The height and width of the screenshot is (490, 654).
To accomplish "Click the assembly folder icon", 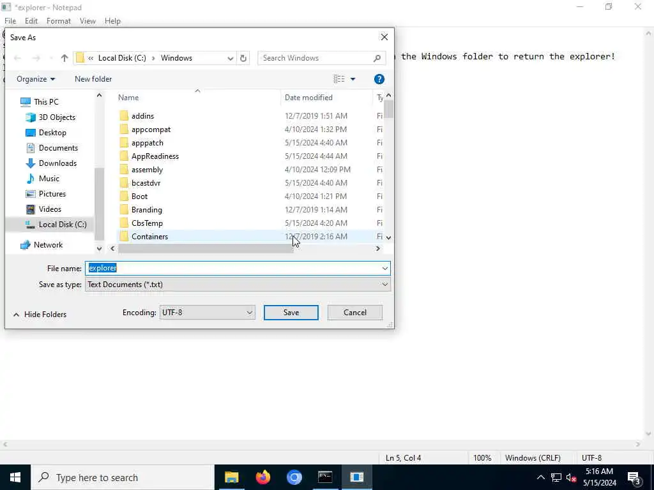I will point(124,170).
